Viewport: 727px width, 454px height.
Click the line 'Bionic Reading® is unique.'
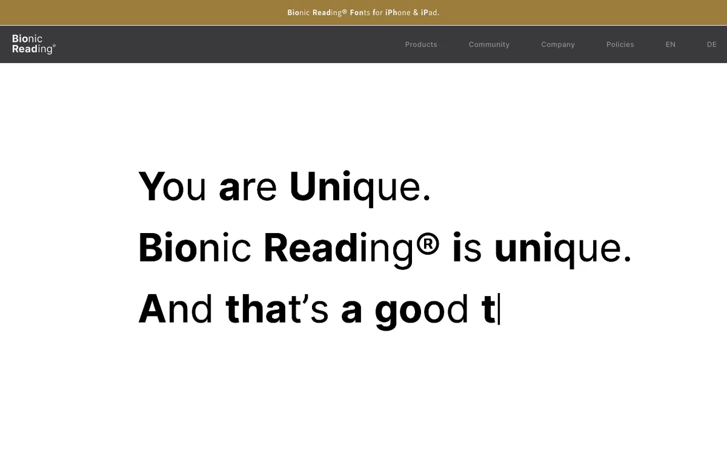pos(385,248)
